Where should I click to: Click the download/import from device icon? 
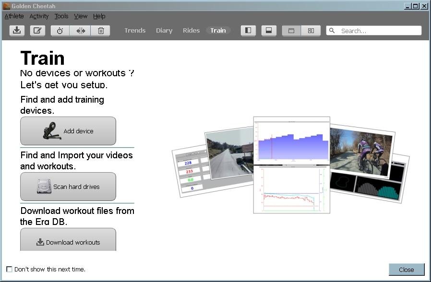17,31
